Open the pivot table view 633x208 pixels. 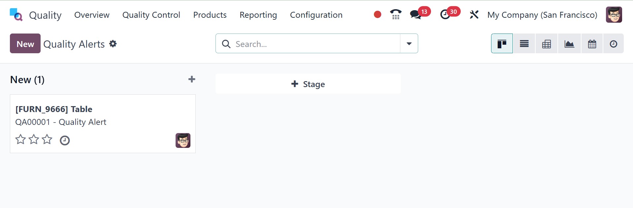pyautogui.click(x=547, y=44)
